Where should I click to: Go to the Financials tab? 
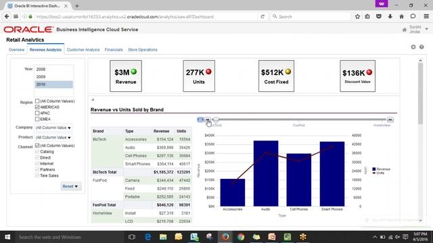[x=114, y=49]
